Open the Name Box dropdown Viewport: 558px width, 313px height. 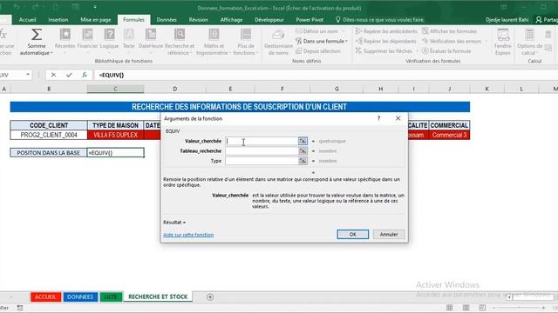(28, 75)
